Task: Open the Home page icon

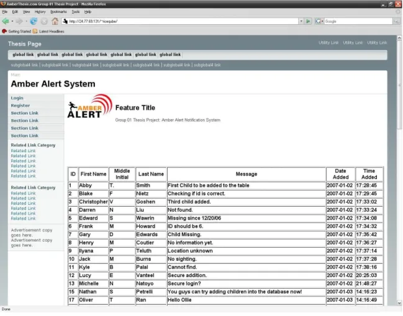Action: point(55,21)
